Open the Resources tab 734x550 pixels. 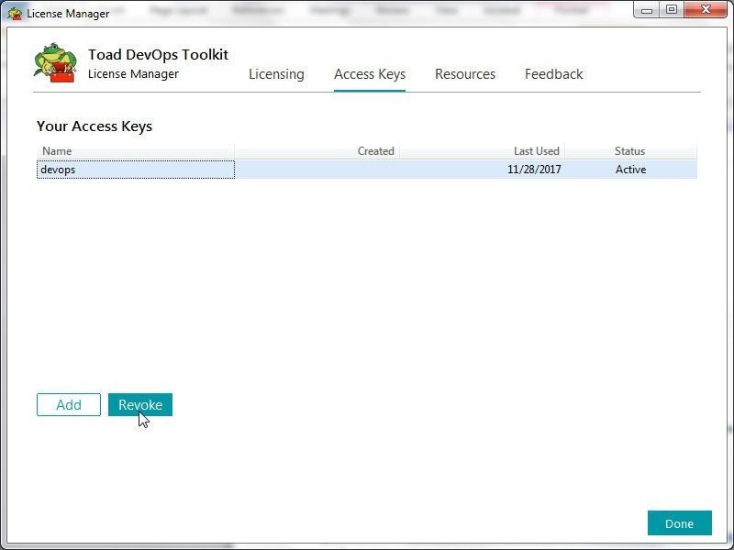tap(465, 74)
